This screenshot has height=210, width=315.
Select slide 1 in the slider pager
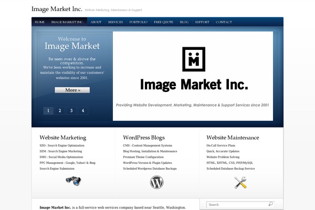48,111
